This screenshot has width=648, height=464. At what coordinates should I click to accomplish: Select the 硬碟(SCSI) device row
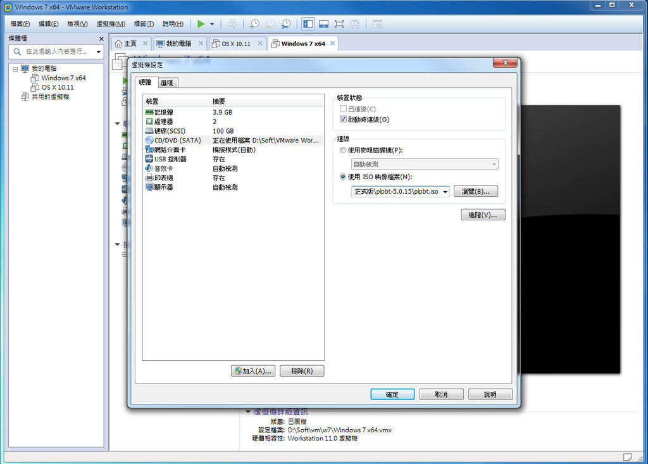233,131
